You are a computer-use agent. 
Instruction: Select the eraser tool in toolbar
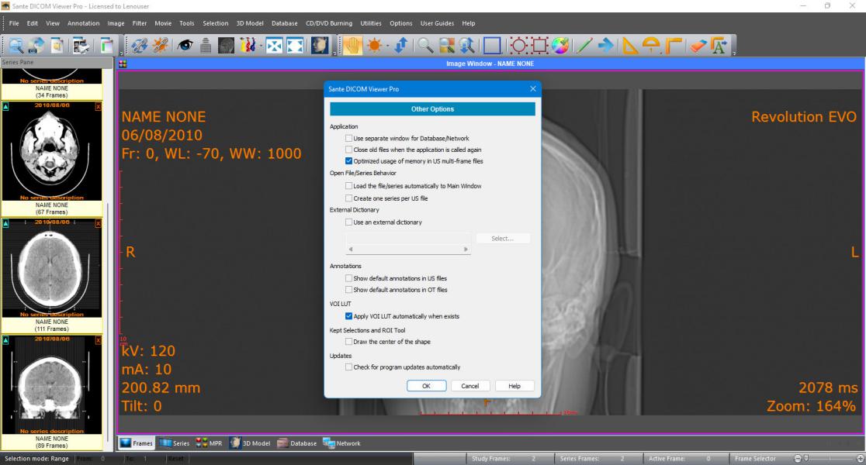[x=698, y=45]
